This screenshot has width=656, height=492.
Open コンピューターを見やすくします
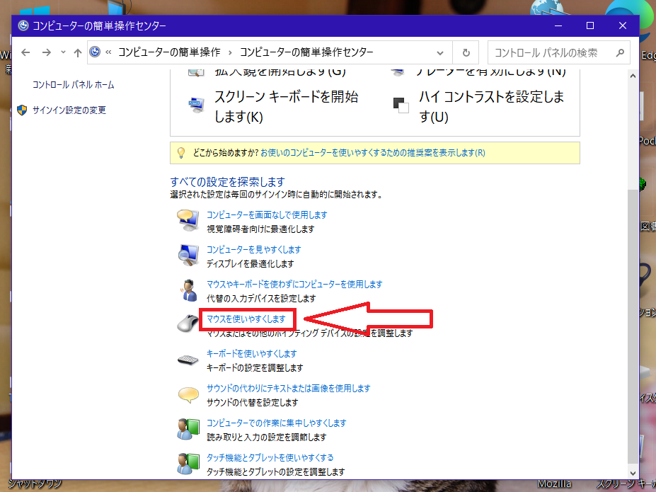[254, 250]
